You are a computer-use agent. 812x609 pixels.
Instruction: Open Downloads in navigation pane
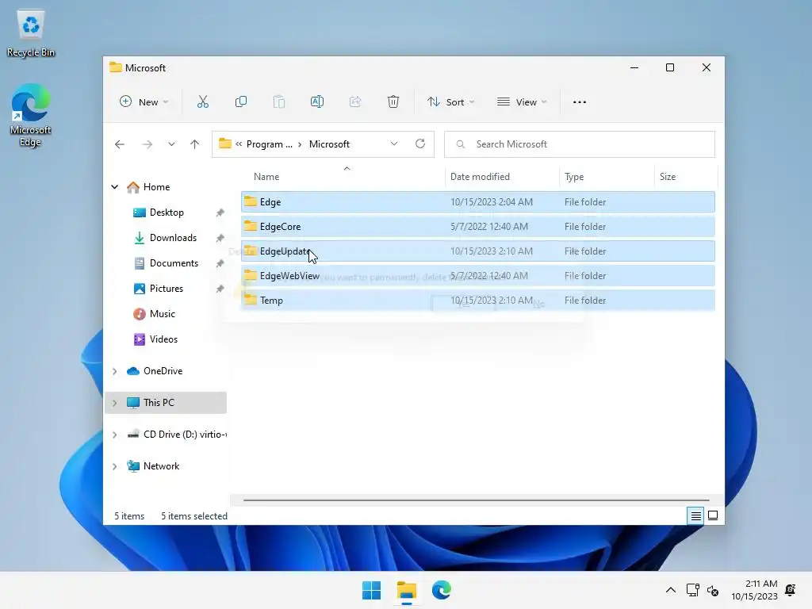tap(165, 238)
